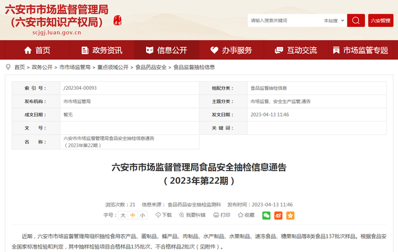Click 我要纠错 error report link
This screenshot has width=398, height=252.
coord(192,215)
